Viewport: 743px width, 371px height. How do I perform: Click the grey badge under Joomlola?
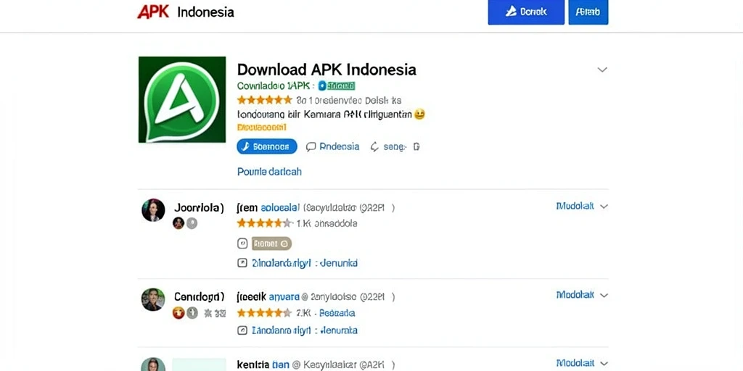[192, 223]
